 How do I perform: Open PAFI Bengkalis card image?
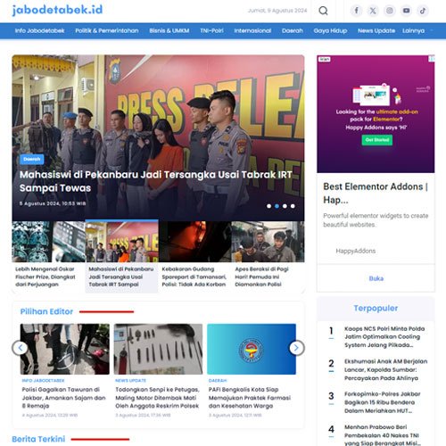point(252,349)
